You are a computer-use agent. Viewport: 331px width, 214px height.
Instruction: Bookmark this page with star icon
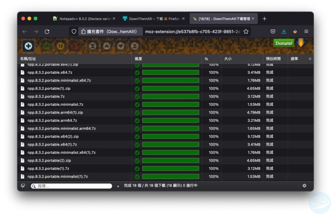[246, 31]
